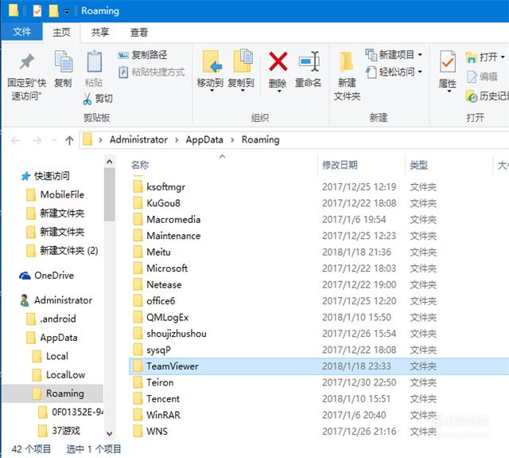Click the address bar folder icon

87,139
